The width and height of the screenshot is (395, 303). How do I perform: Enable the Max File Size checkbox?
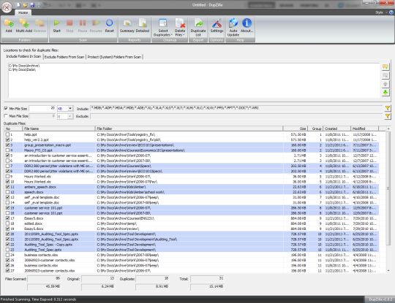click(6, 116)
